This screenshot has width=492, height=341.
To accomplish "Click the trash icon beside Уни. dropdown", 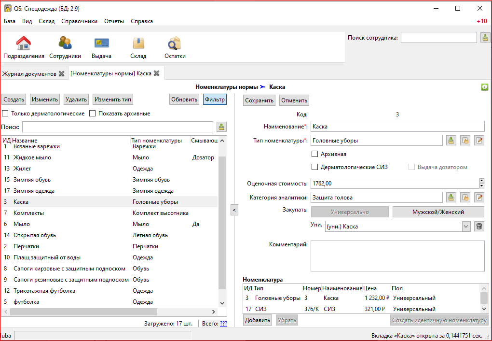I will click(x=479, y=227).
